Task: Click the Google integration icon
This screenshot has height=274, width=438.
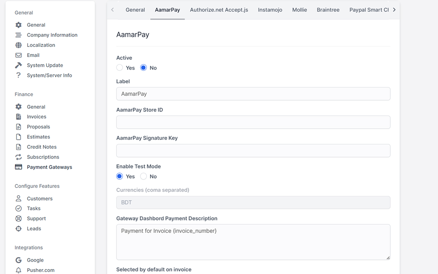Action: pos(18,260)
